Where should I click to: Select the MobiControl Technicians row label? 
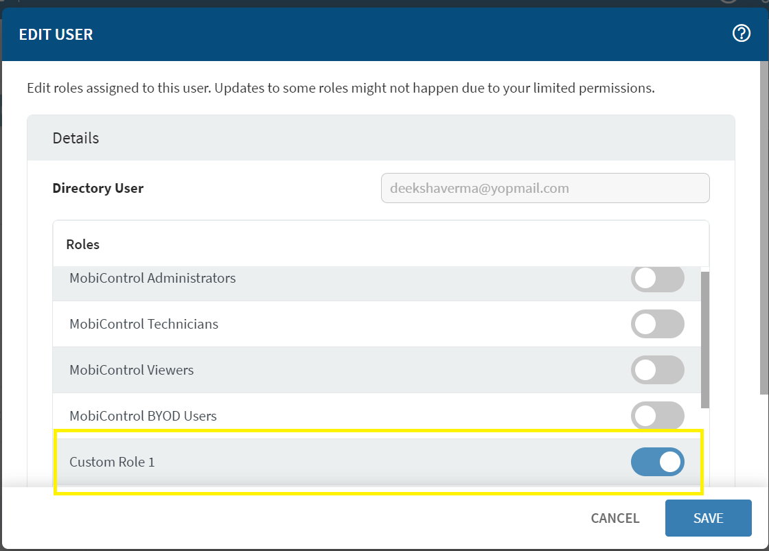click(x=144, y=324)
